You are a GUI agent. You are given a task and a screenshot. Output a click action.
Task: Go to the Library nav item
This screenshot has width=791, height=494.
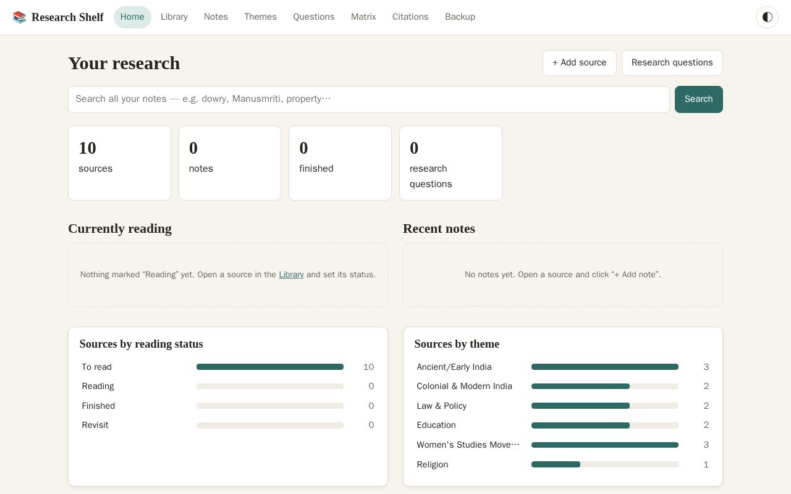(x=174, y=17)
